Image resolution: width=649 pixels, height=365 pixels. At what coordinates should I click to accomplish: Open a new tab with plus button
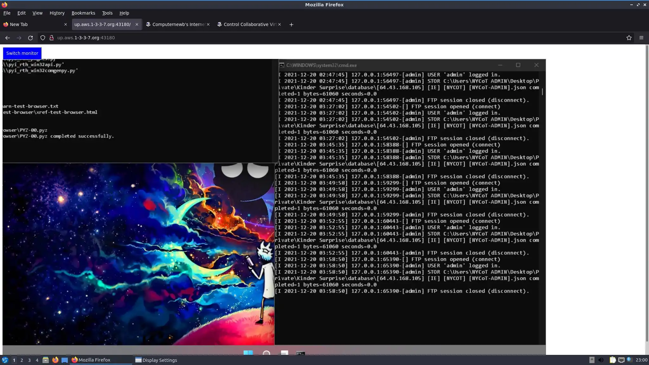pos(291,24)
